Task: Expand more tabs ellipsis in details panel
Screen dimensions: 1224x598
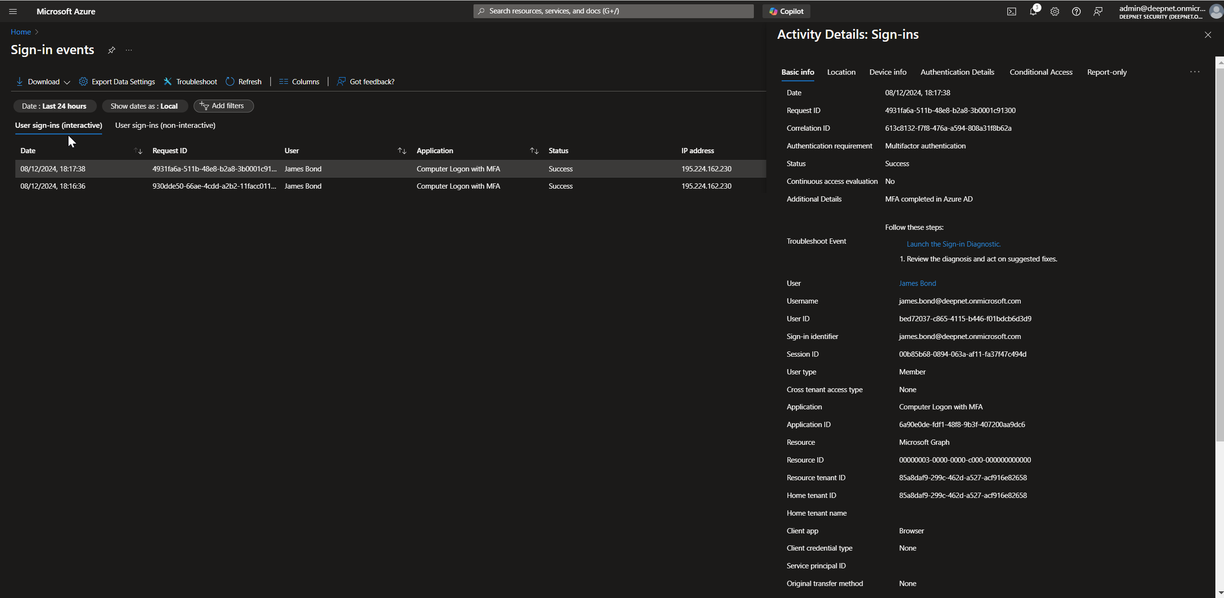Action: pyautogui.click(x=1194, y=72)
